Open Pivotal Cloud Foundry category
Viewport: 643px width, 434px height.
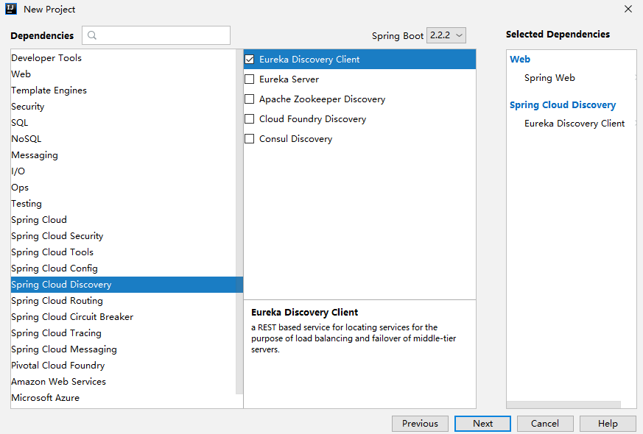click(x=124, y=365)
